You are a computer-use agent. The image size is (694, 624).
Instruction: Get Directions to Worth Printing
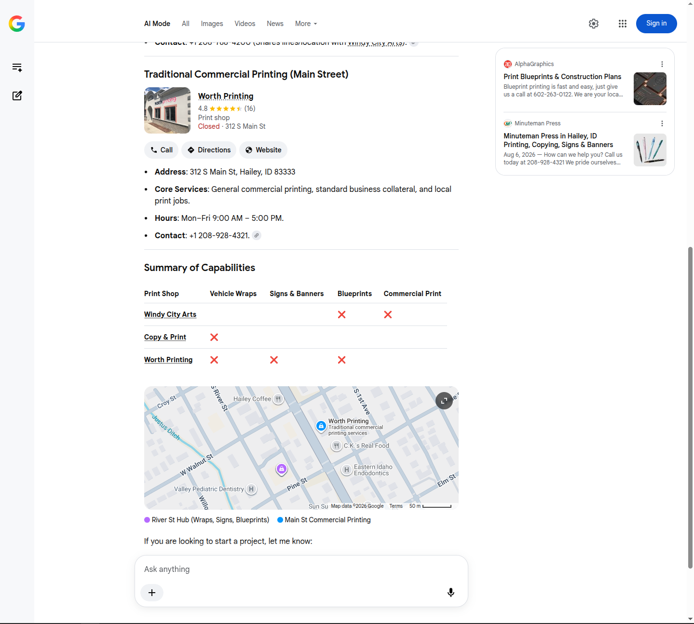pyautogui.click(x=209, y=150)
